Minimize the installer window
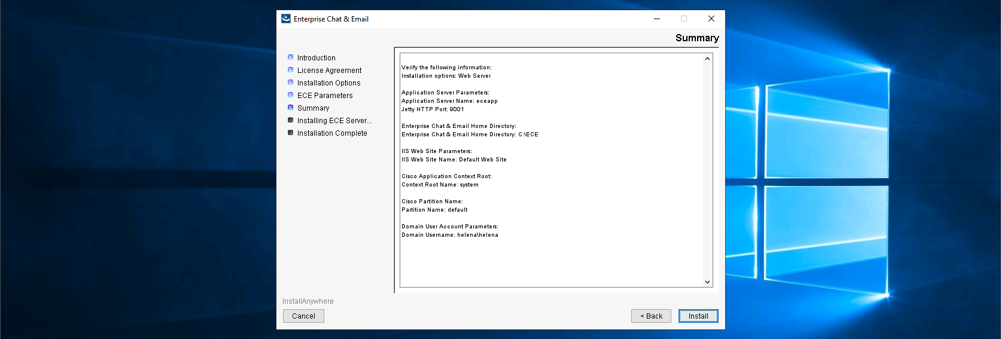Screen dimensions: 1001x339 tap(657, 19)
